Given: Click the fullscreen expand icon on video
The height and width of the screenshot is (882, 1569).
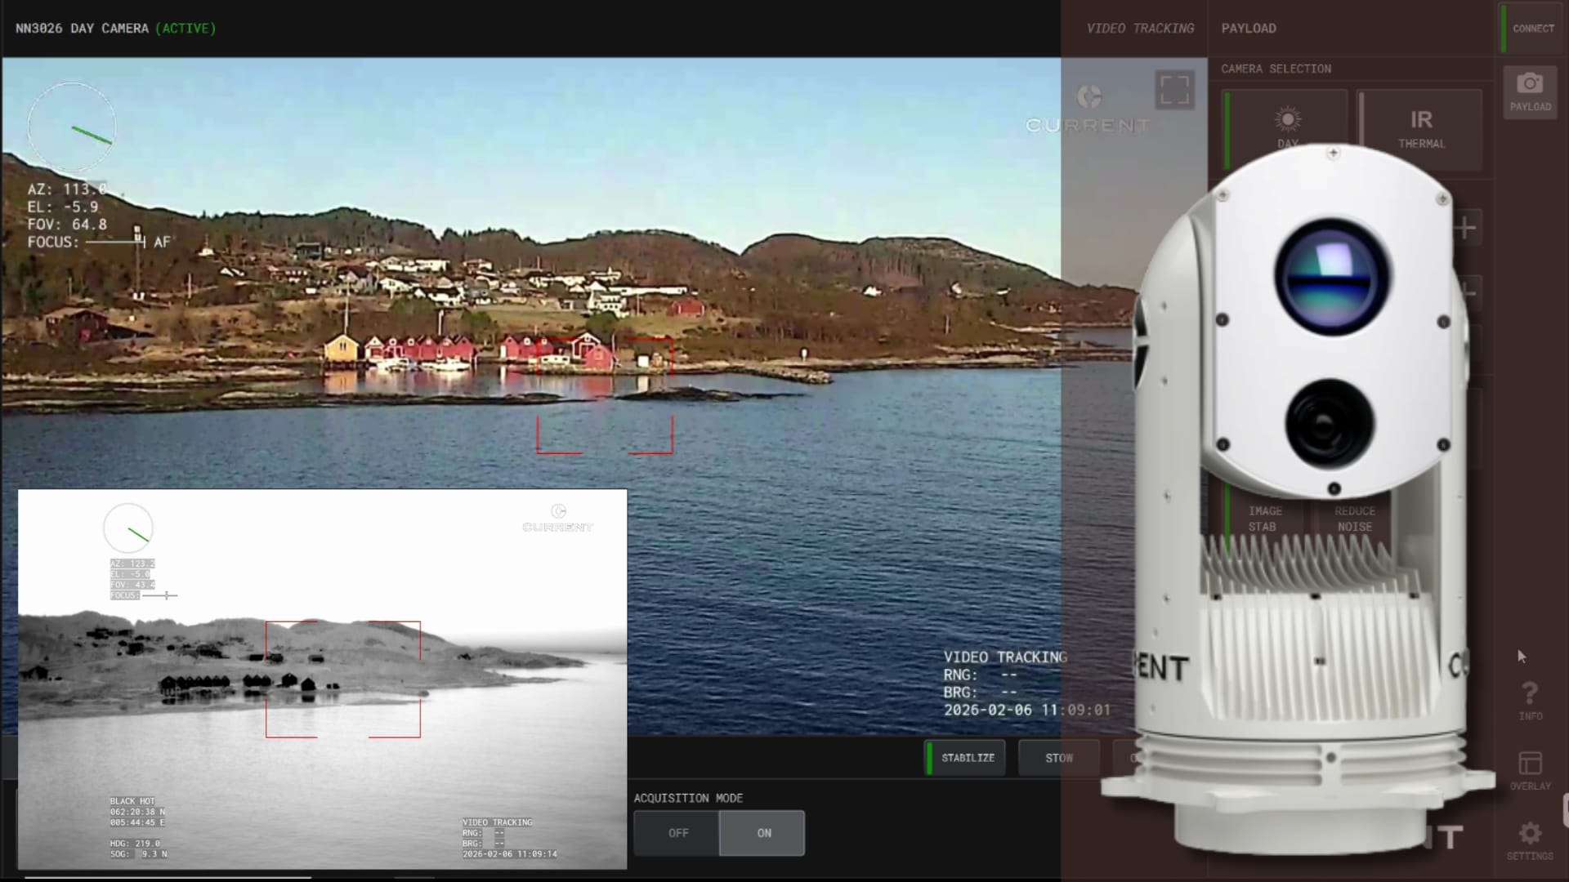Looking at the screenshot, I should [x=1174, y=90].
